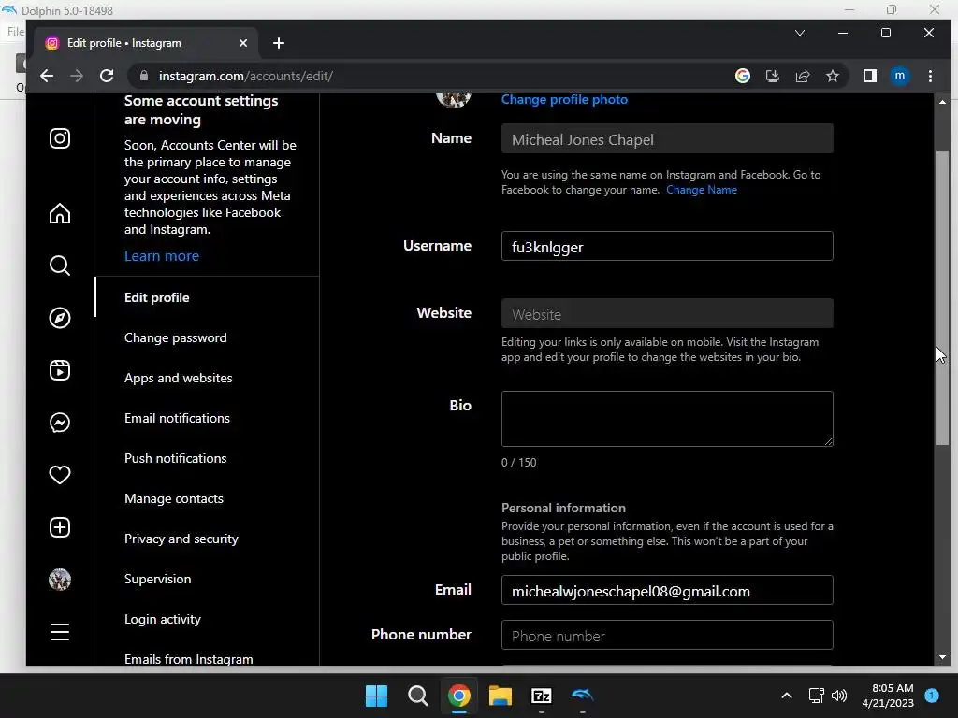Go back using browser back arrow
This screenshot has width=958, height=718.
(47, 76)
